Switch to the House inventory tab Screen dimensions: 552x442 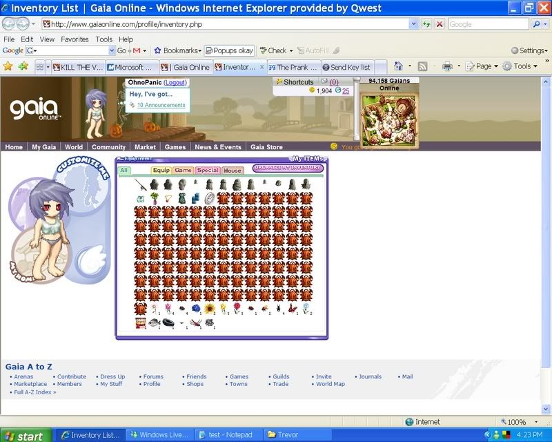(233, 171)
